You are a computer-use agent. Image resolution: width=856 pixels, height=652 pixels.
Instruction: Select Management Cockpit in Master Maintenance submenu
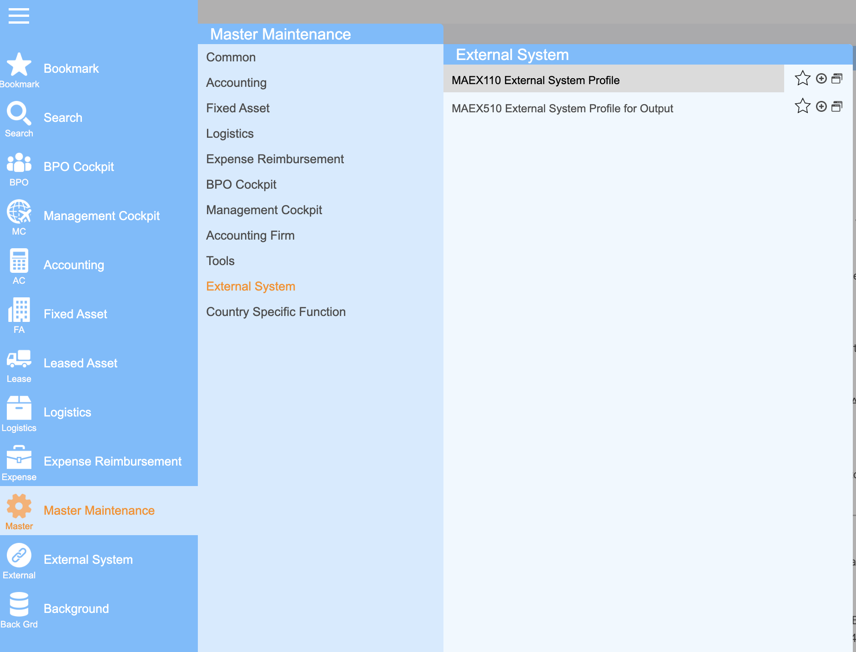tap(264, 210)
